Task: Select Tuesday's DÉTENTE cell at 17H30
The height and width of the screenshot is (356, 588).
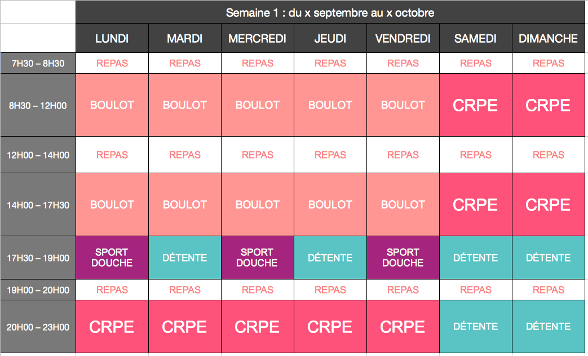Action: tap(185, 258)
